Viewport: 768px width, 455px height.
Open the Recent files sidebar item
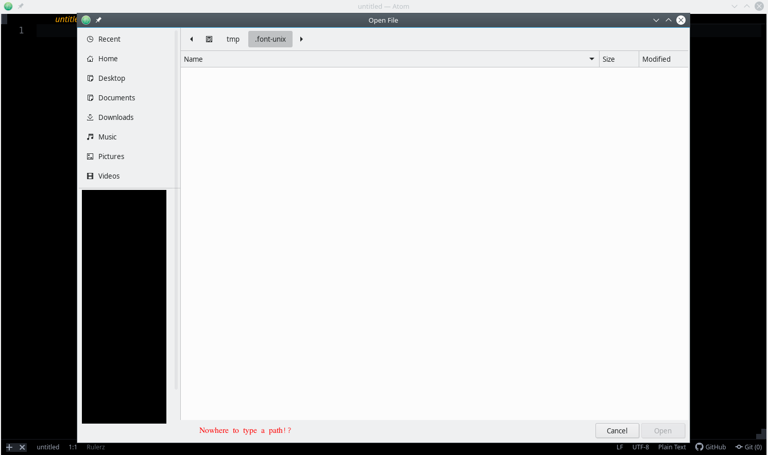109,39
